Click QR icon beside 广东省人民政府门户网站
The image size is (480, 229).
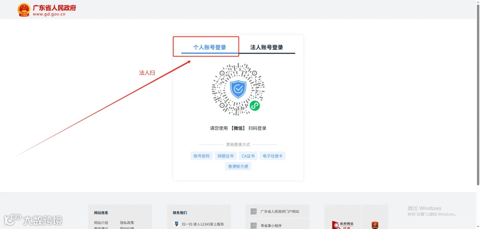pos(253,211)
